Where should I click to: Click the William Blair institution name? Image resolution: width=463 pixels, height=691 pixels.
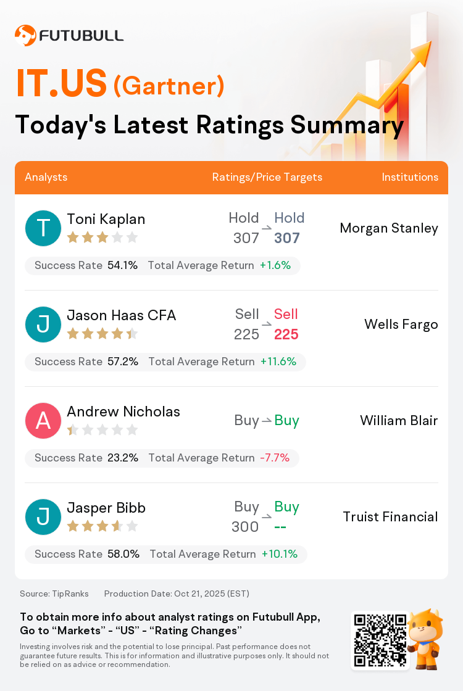click(399, 421)
